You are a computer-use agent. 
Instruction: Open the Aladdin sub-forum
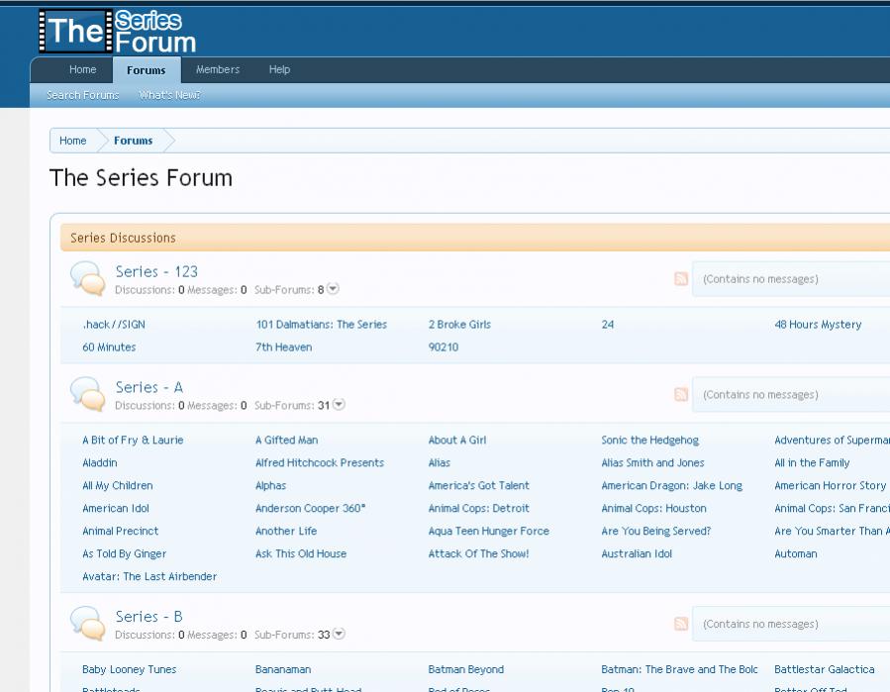point(100,462)
